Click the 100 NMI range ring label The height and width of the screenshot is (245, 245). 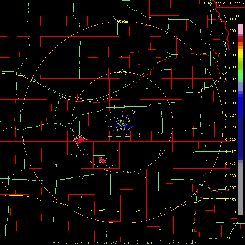[x=122, y=22]
